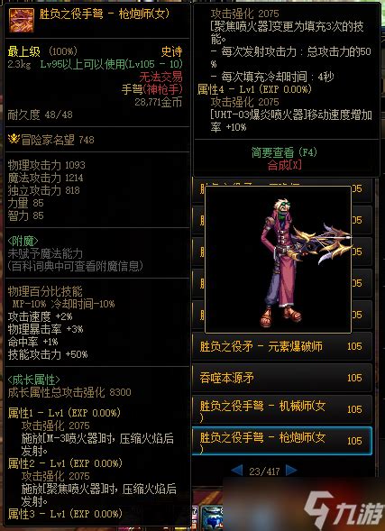This screenshot has width=385, height=531.
Task: Click the 史诗 rarity label
Action: [x=171, y=51]
